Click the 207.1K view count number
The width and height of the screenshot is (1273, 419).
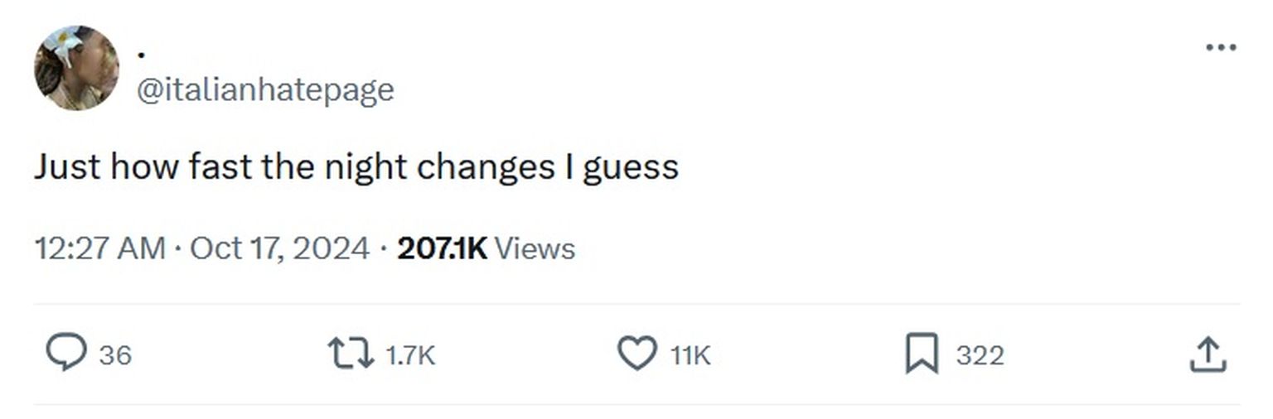442,248
